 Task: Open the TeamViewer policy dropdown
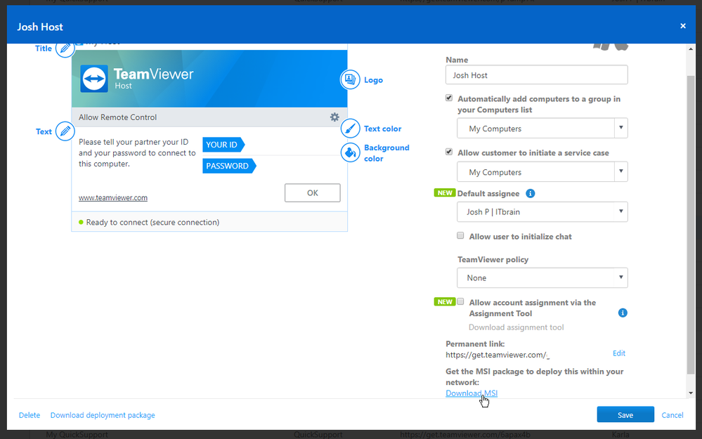point(542,278)
